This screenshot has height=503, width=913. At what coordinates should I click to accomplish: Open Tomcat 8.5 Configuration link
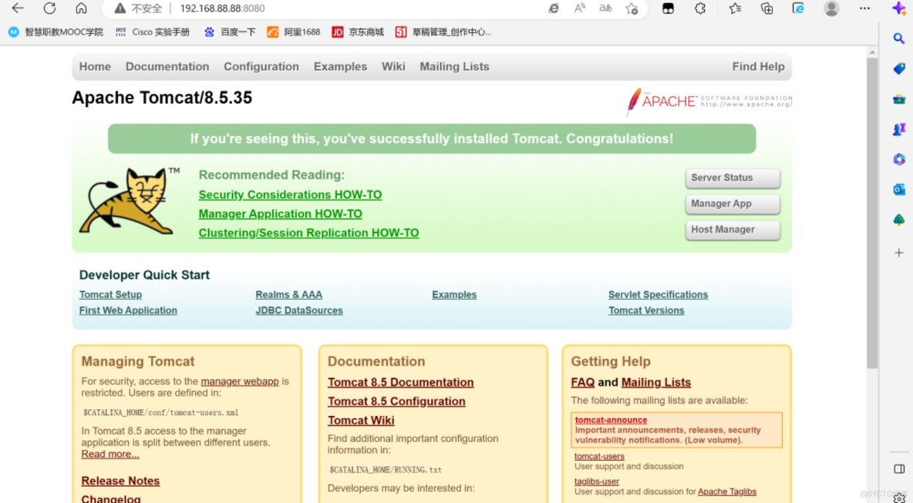pyautogui.click(x=396, y=401)
